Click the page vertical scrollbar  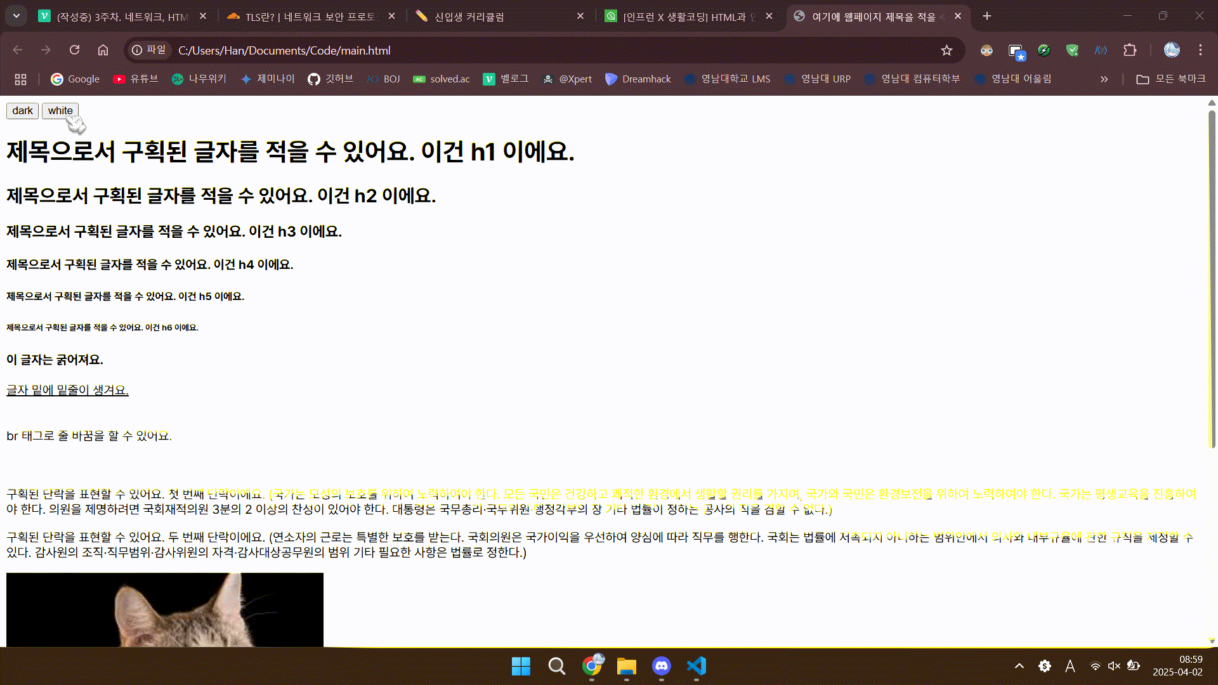pyautogui.click(x=1212, y=279)
